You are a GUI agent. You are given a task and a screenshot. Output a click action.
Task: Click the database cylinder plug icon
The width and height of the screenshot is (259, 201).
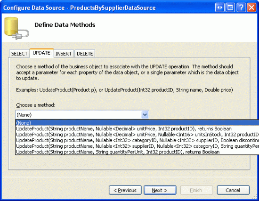pos(16,28)
